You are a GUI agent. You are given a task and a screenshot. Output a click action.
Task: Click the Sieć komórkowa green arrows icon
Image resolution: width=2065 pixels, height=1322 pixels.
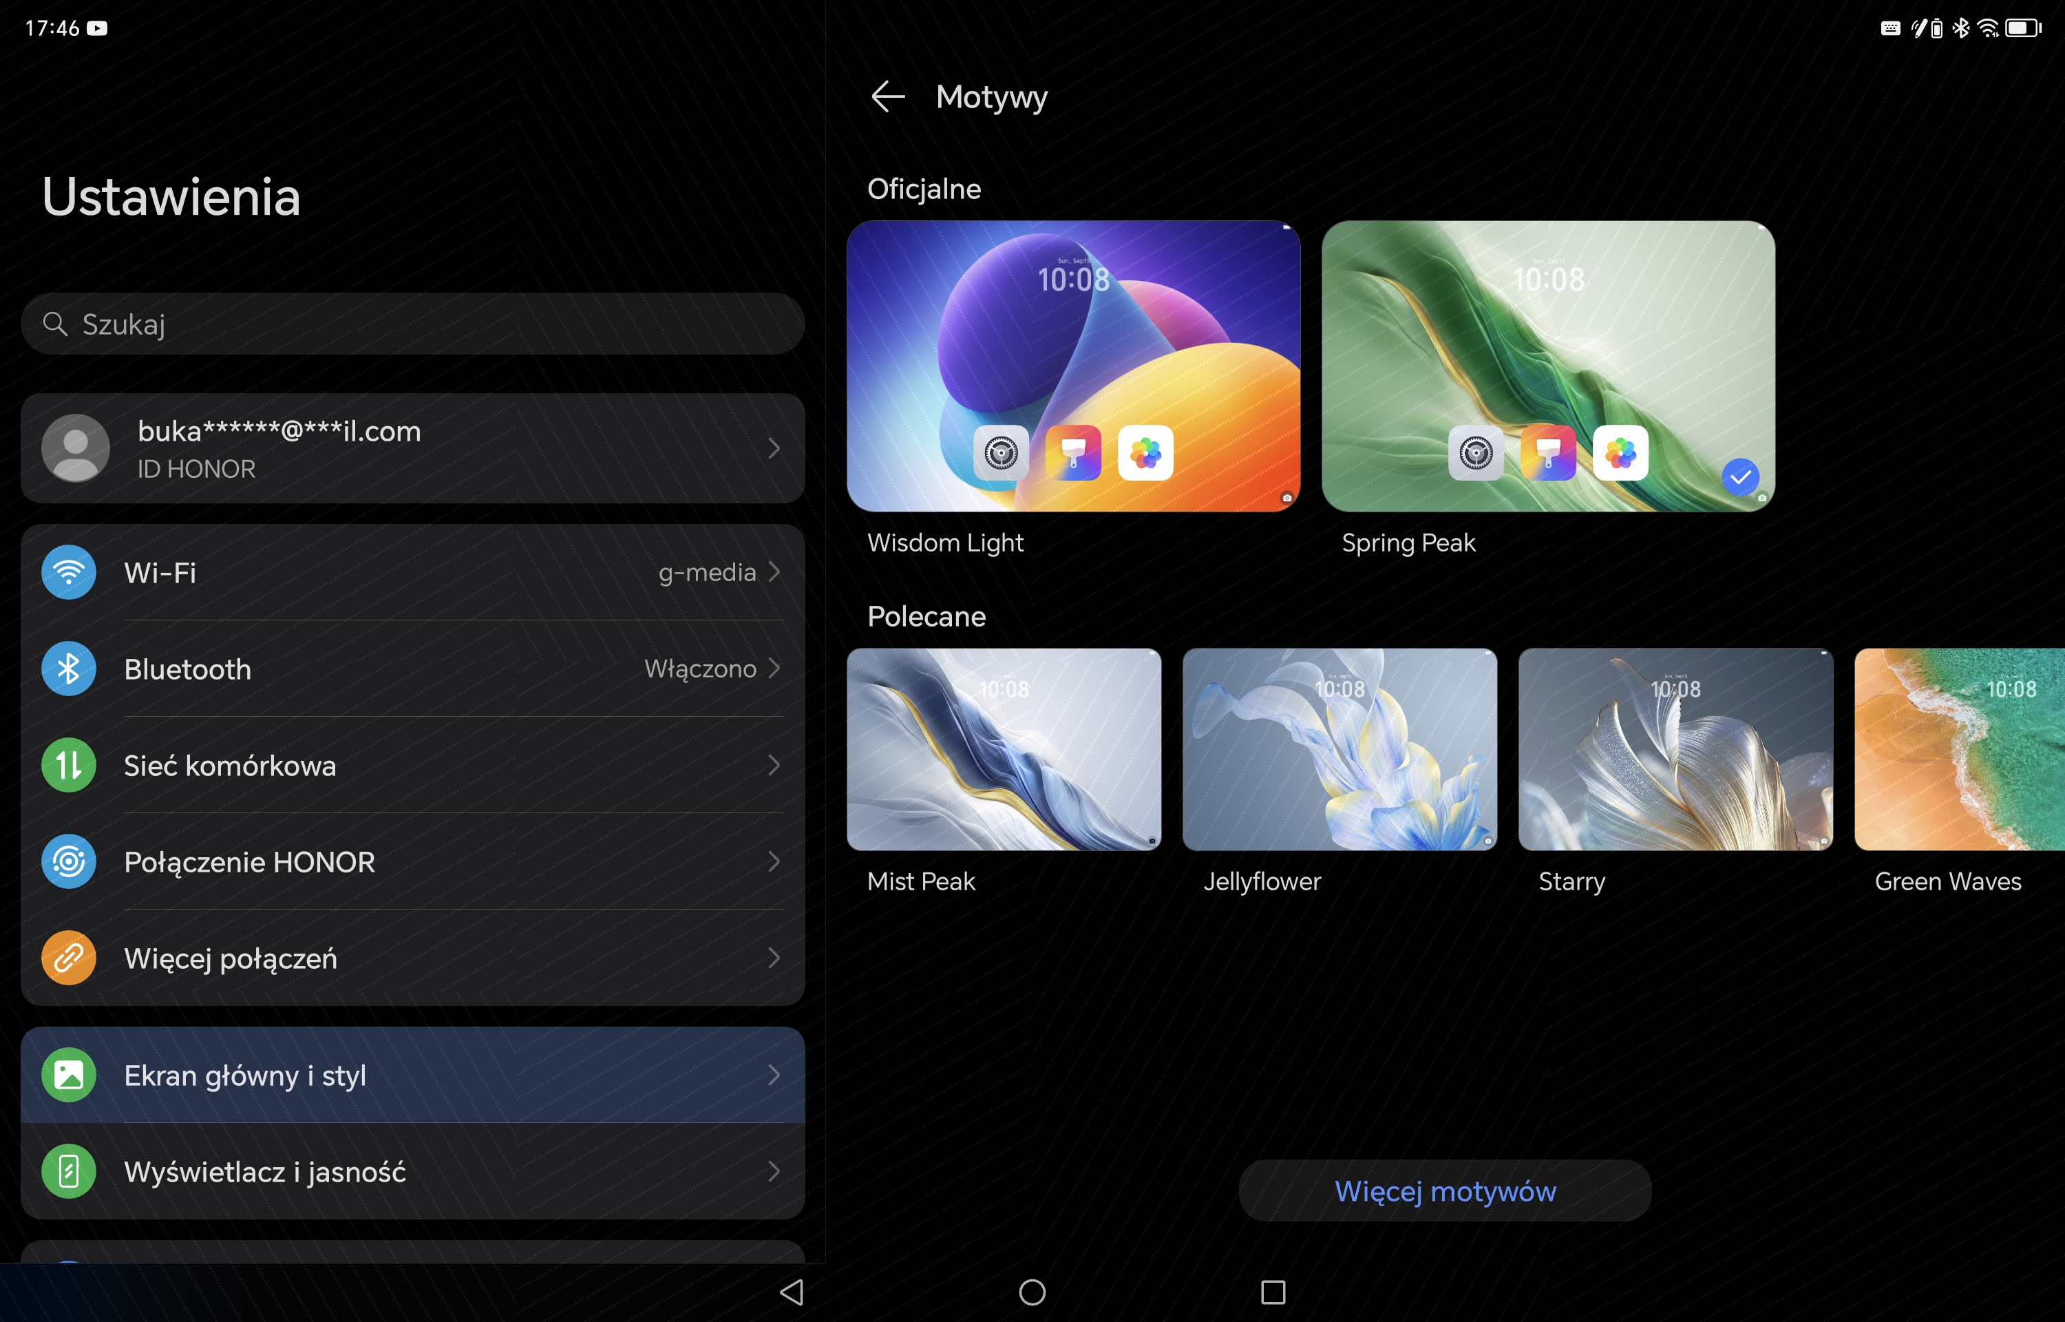point(69,765)
